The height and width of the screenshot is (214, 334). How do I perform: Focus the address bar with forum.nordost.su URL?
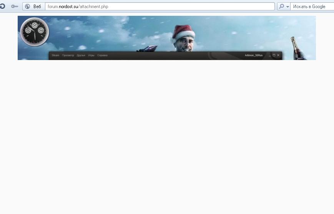click(x=160, y=7)
